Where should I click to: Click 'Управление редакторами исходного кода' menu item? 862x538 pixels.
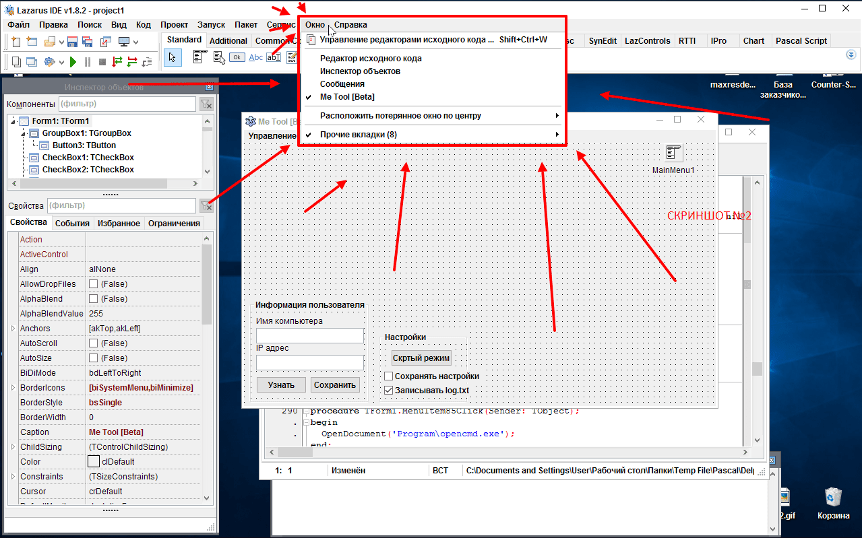click(432, 40)
